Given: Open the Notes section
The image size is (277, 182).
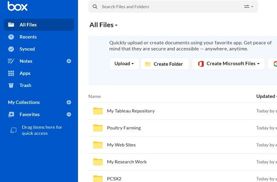Looking at the screenshot, I should click(26, 61).
